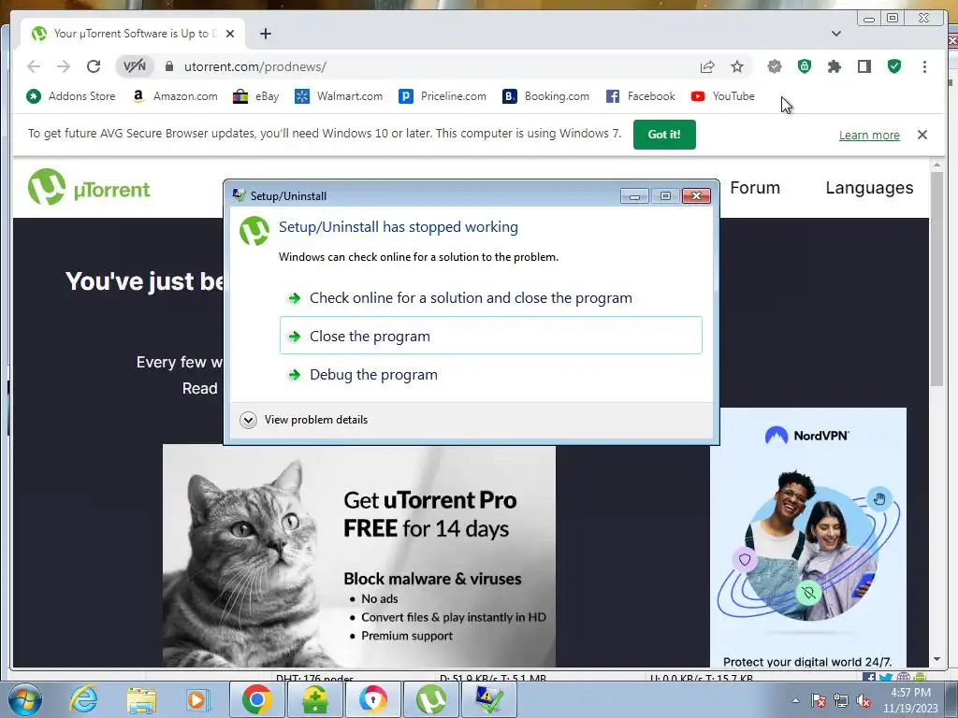The width and height of the screenshot is (958, 718).
Task: Choose Debug the program
Action: coord(490,374)
